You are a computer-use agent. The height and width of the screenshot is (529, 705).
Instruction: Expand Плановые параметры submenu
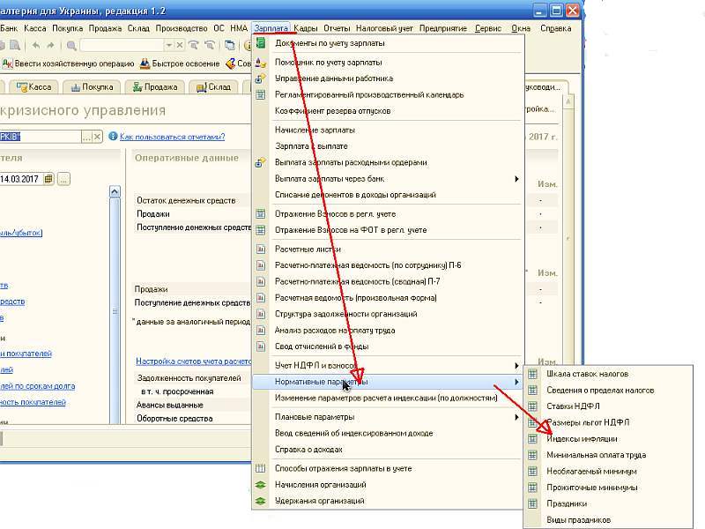coord(516,417)
